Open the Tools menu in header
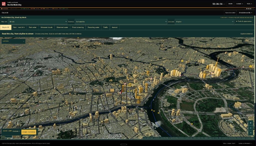This screenshot has width=256, height=146. [249, 4]
